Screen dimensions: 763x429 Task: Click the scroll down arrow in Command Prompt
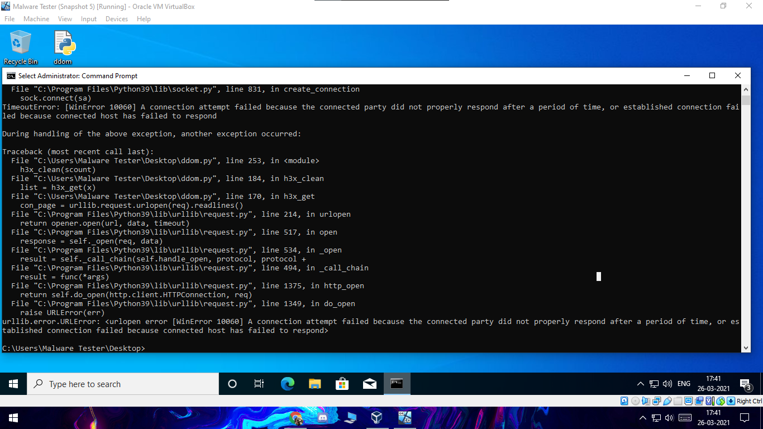point(746,347)
